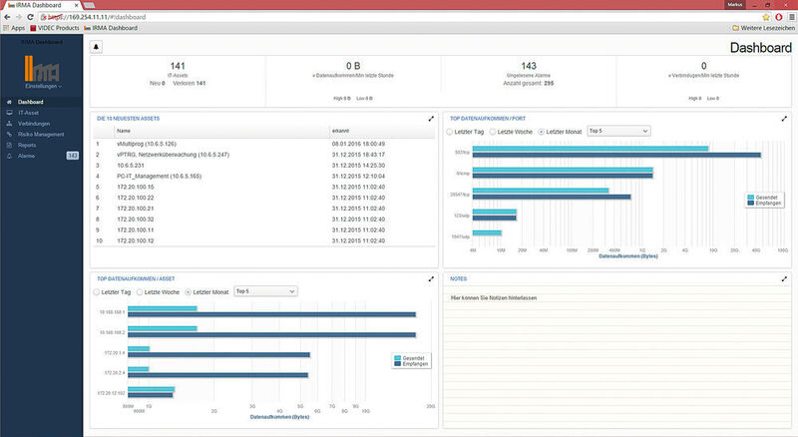This screenshot has height=437, width=798.
Task: Open the VIDEC Products bookmark
Action: click(x=55, y=28)
